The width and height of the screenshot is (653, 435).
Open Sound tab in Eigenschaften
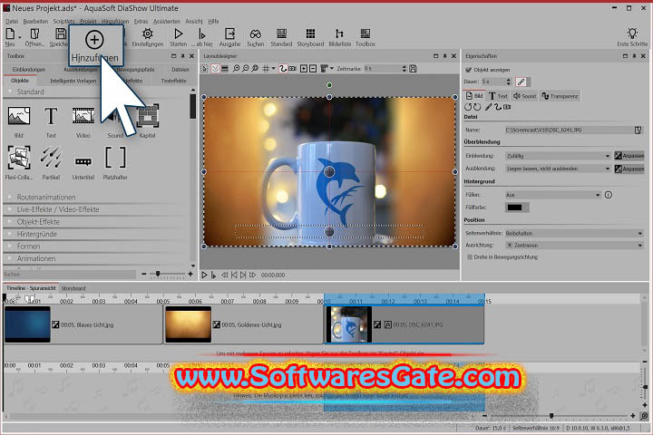point(525,96)
